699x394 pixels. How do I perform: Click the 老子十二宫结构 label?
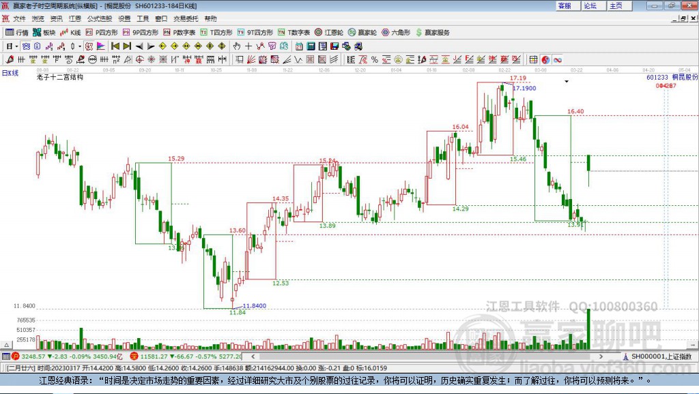point(60,77)
